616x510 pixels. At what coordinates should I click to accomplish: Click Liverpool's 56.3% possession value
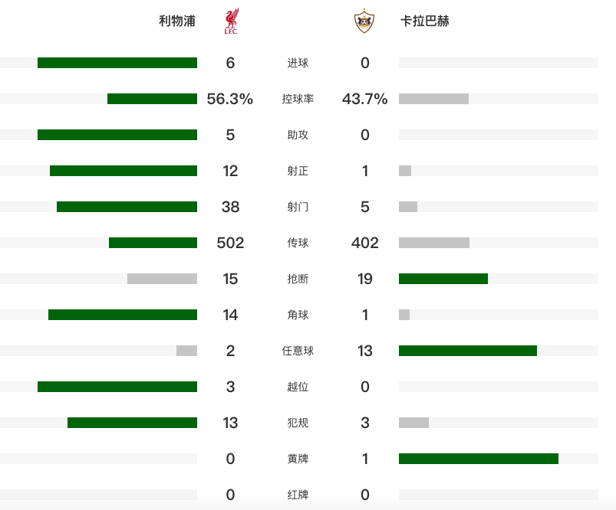point(230,99)
